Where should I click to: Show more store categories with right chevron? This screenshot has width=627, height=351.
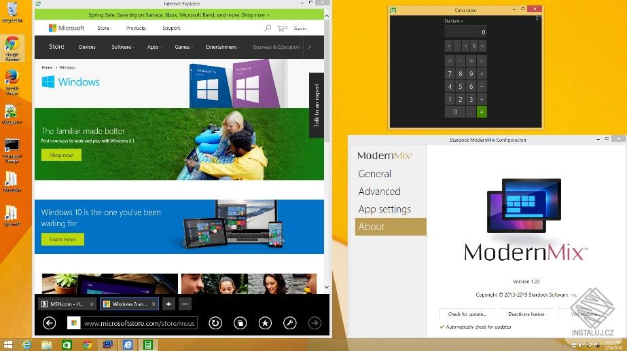coord(310,47)
